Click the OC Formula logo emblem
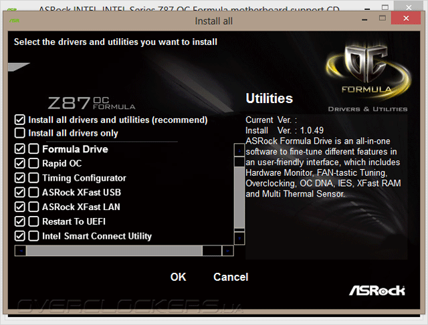428x325 pixels. click(367, 71)
